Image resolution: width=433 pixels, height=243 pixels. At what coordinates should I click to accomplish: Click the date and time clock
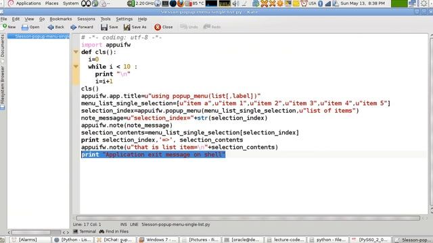point(363,3)
